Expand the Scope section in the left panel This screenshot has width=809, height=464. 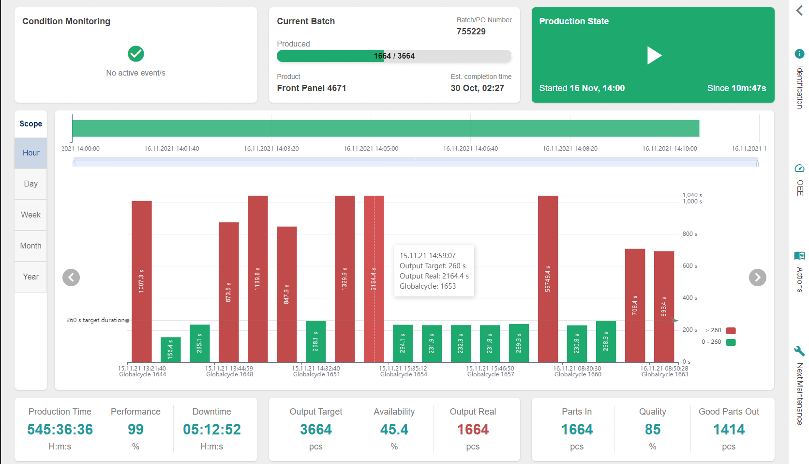30,124
